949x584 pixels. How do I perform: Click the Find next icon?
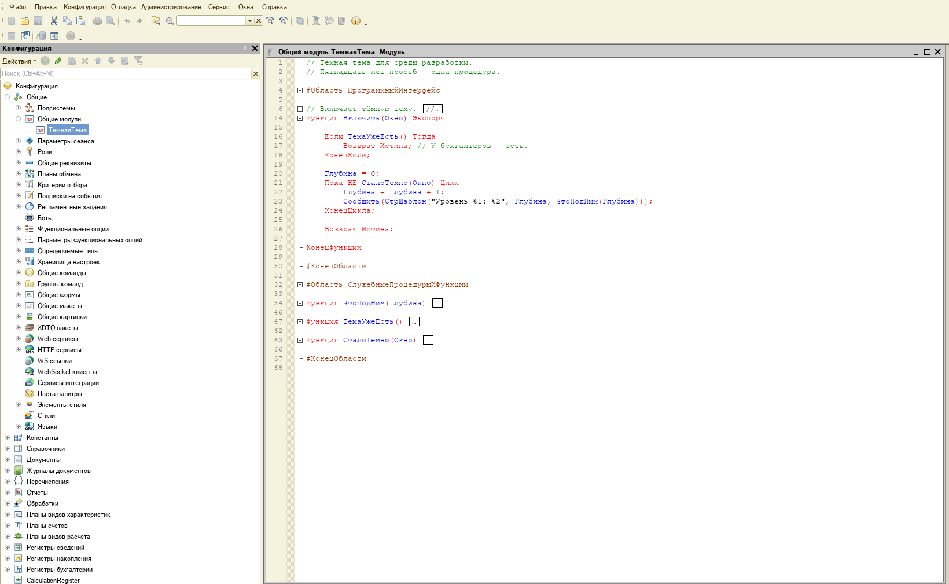coord(270,21)
